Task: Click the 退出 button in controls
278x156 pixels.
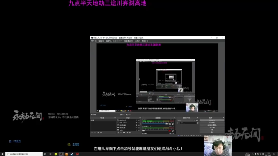Action: pyautogui.click(x=212, y=132)
